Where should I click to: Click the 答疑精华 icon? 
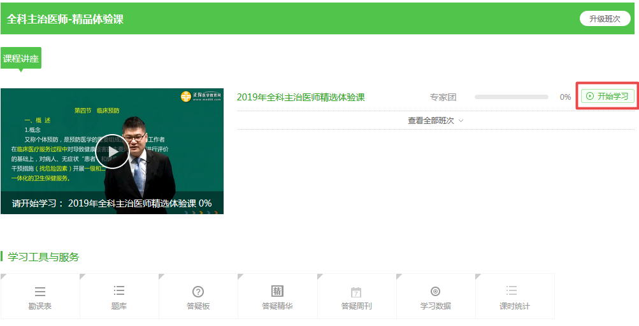pos(277,291)
